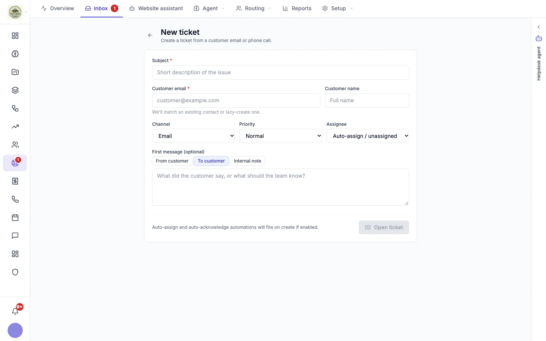Open the Priority dropdown showing Normal
The width and height of the screenshot is (546, 341).
tap(281, 136)
